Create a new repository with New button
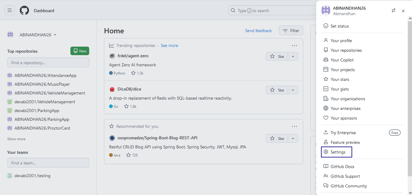The height and width of the screenshot is (195, 412). (x=80, y=51)
